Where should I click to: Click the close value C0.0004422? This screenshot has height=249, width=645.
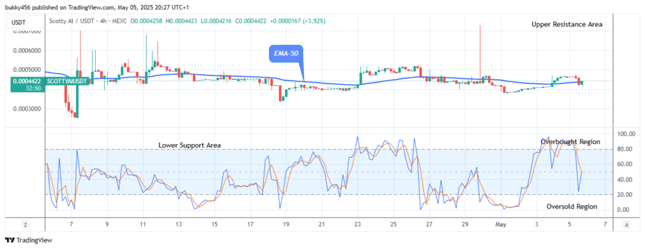click(252, 21)
